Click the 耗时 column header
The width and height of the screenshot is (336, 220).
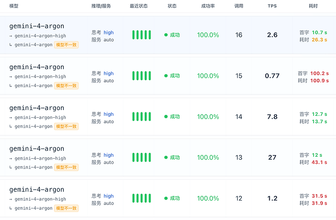pos(313,6)
